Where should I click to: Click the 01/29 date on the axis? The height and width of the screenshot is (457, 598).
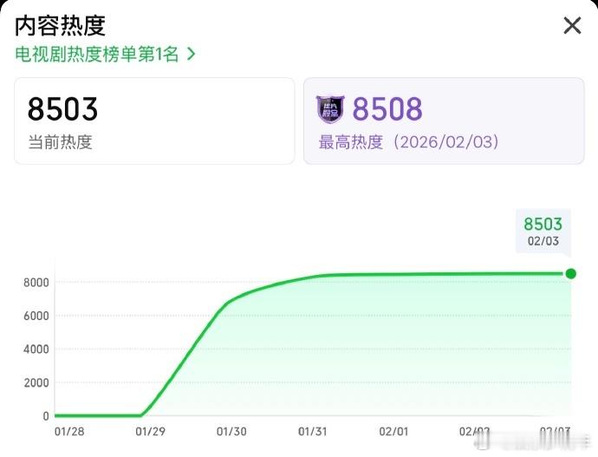coord(150,432)
